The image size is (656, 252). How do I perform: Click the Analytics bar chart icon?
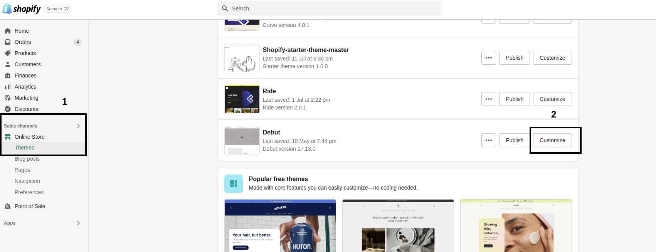pyautogui.click(x=8, y=87)
